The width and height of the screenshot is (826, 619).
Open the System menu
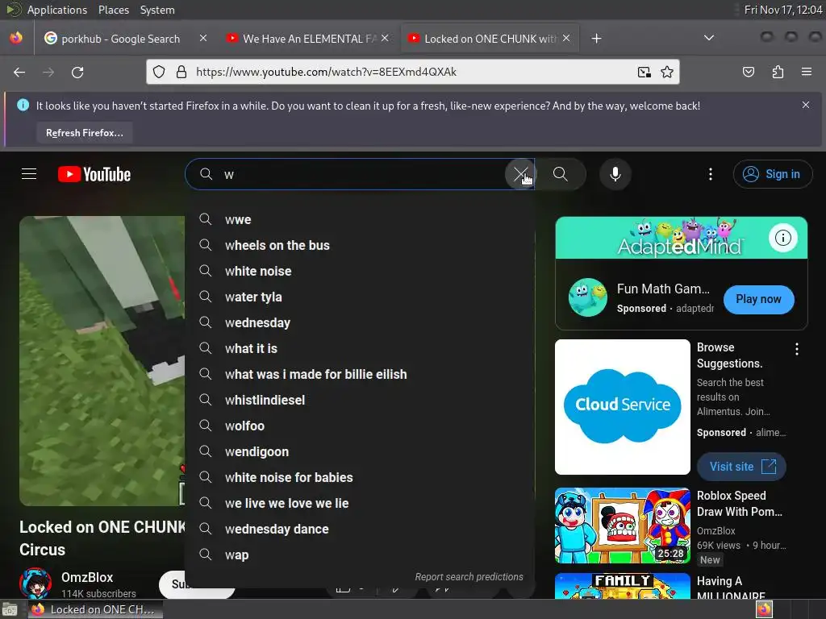(x=157, y=10)
